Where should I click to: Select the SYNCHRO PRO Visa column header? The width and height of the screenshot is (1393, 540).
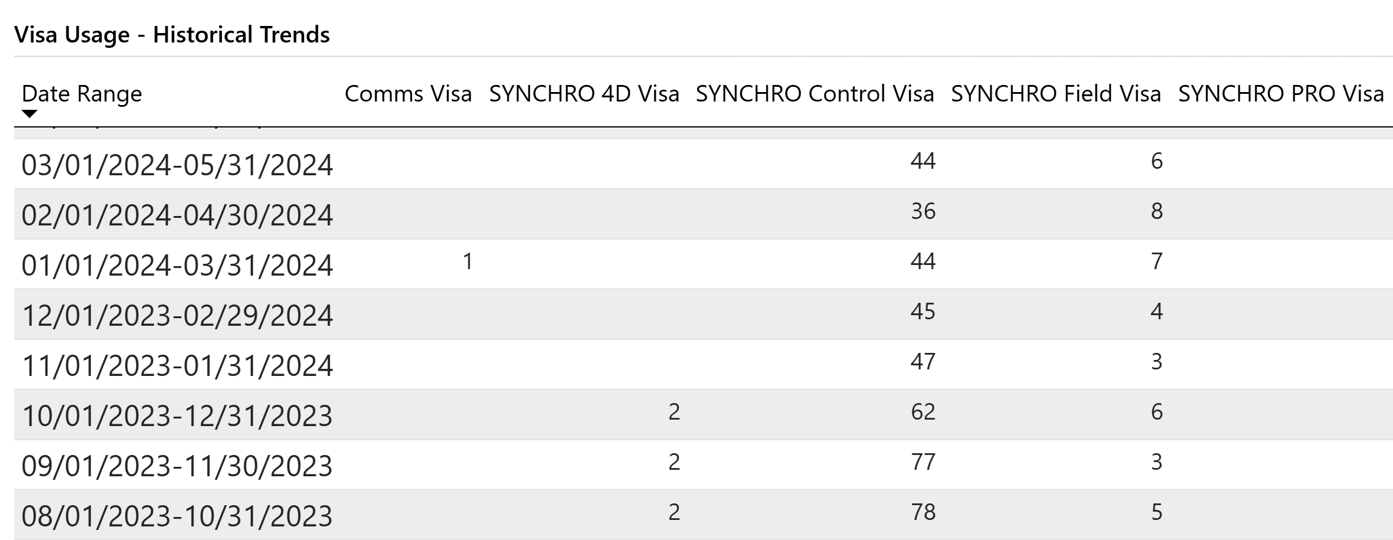1280,94
